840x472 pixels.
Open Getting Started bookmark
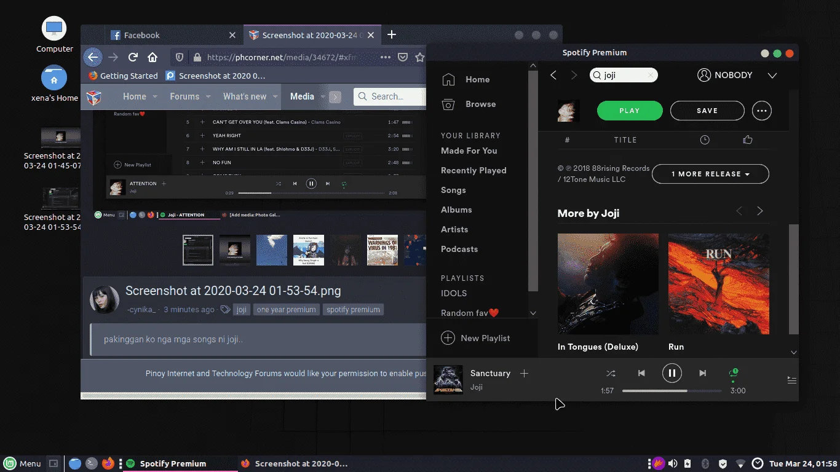[x=123, y=76]
